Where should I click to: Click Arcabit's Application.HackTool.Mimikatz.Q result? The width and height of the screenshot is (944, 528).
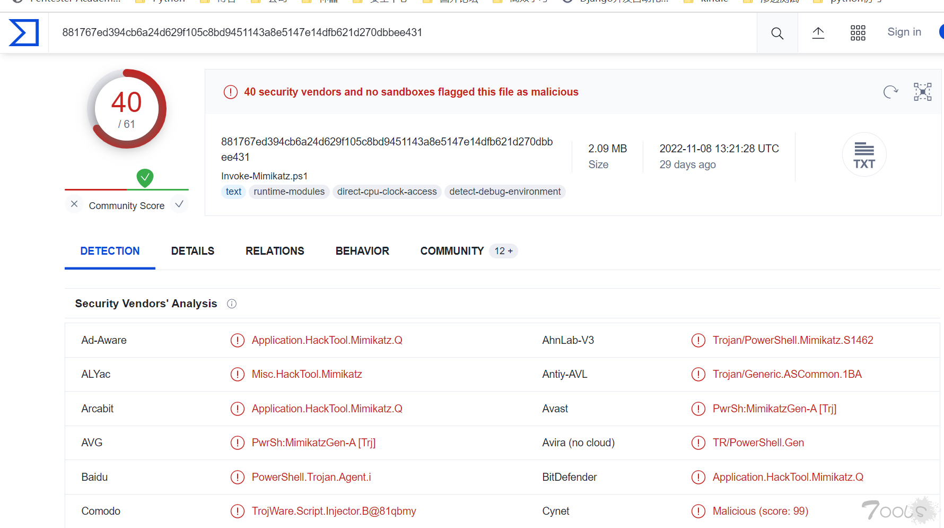[x=327, y=409]
